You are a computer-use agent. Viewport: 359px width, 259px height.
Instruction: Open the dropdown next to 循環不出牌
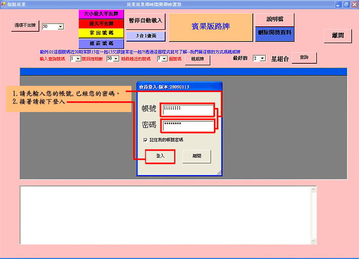[61, 26]
